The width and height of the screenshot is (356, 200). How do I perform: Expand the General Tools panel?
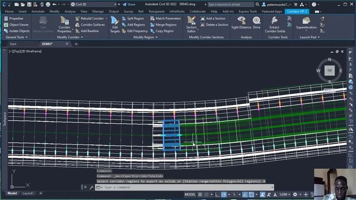(x=17, y=37)
